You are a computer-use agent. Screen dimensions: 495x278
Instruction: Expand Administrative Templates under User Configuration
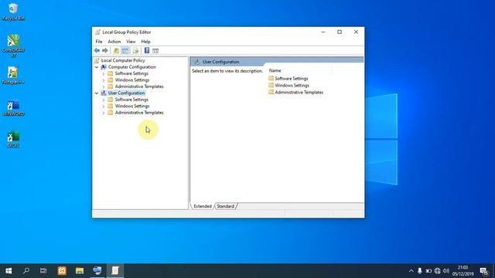[x=104, y=113]
